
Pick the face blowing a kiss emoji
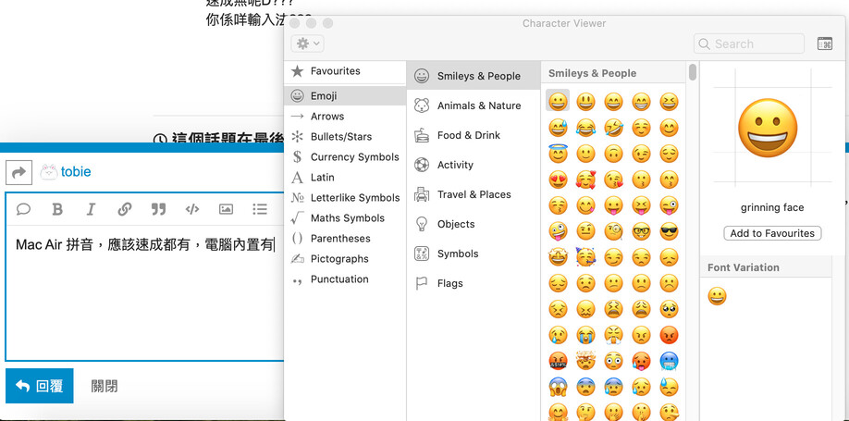[x=613, y=180]
